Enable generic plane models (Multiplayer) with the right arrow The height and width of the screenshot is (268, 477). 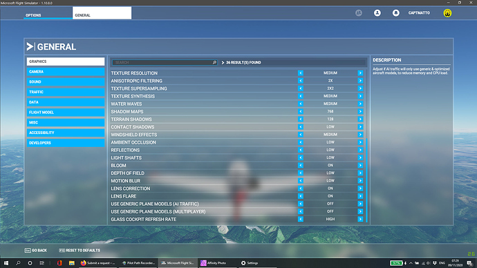[360, 211]
